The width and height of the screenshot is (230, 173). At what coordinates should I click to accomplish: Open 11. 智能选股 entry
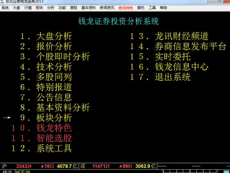(x=42, y=138)
